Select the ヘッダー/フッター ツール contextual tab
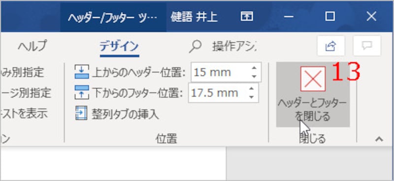This screenshot has height=181, width=394. [x=113, y=17]
